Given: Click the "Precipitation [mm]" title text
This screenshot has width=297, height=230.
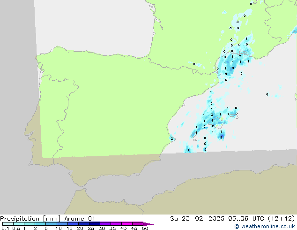Looking at the screenshot, I should 30,219.
